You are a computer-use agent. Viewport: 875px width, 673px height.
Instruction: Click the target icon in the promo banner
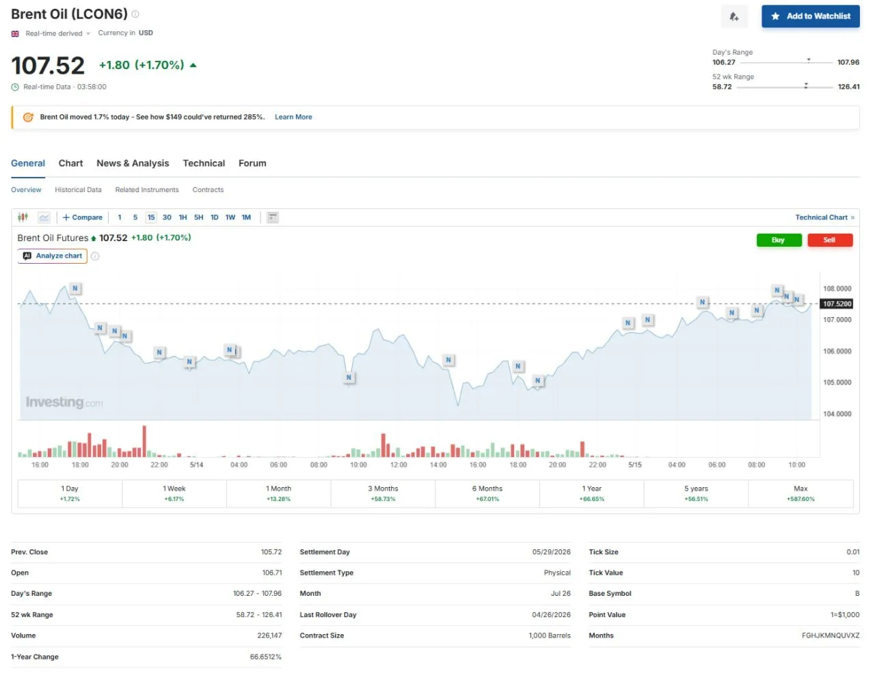click(28, 118)
